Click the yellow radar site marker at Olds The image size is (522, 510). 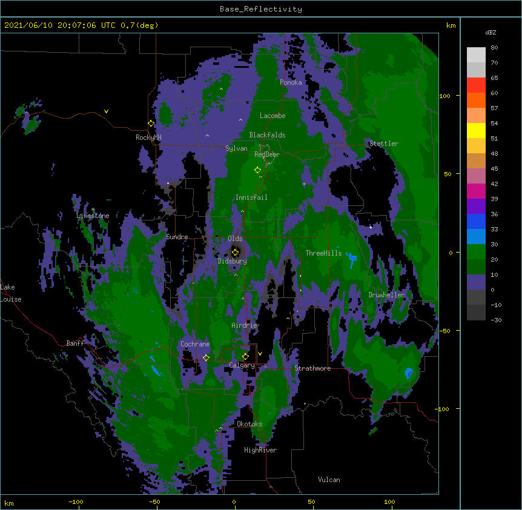pos(236,253)
